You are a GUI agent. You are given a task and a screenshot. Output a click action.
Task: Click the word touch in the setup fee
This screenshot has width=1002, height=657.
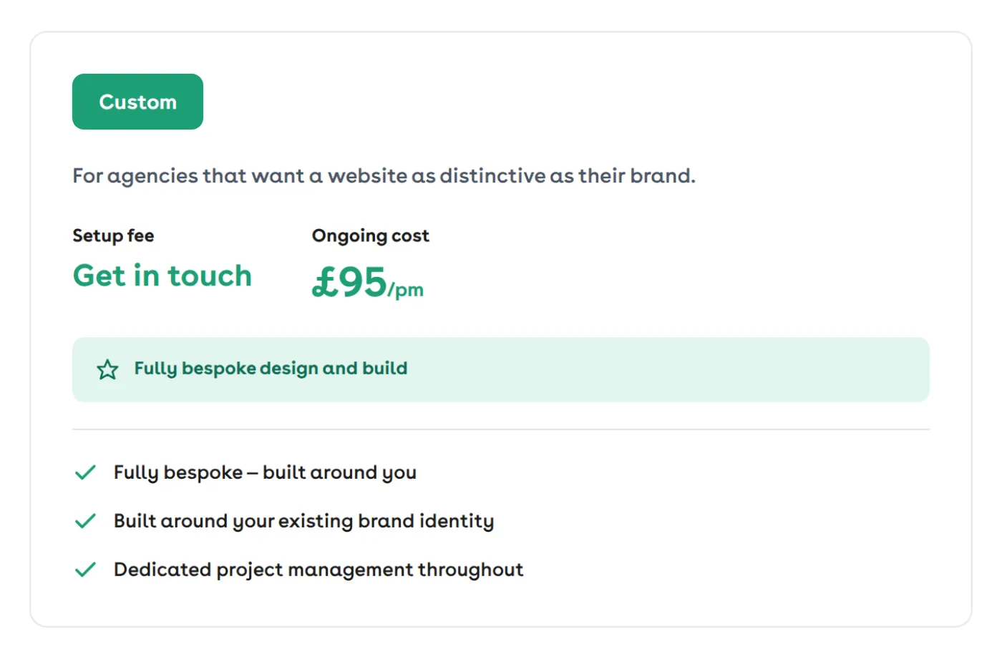(210, 276)
